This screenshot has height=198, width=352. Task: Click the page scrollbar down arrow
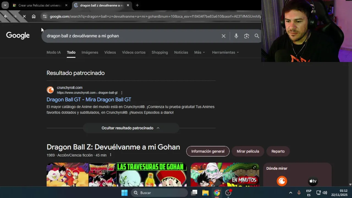tap(350, 185)
